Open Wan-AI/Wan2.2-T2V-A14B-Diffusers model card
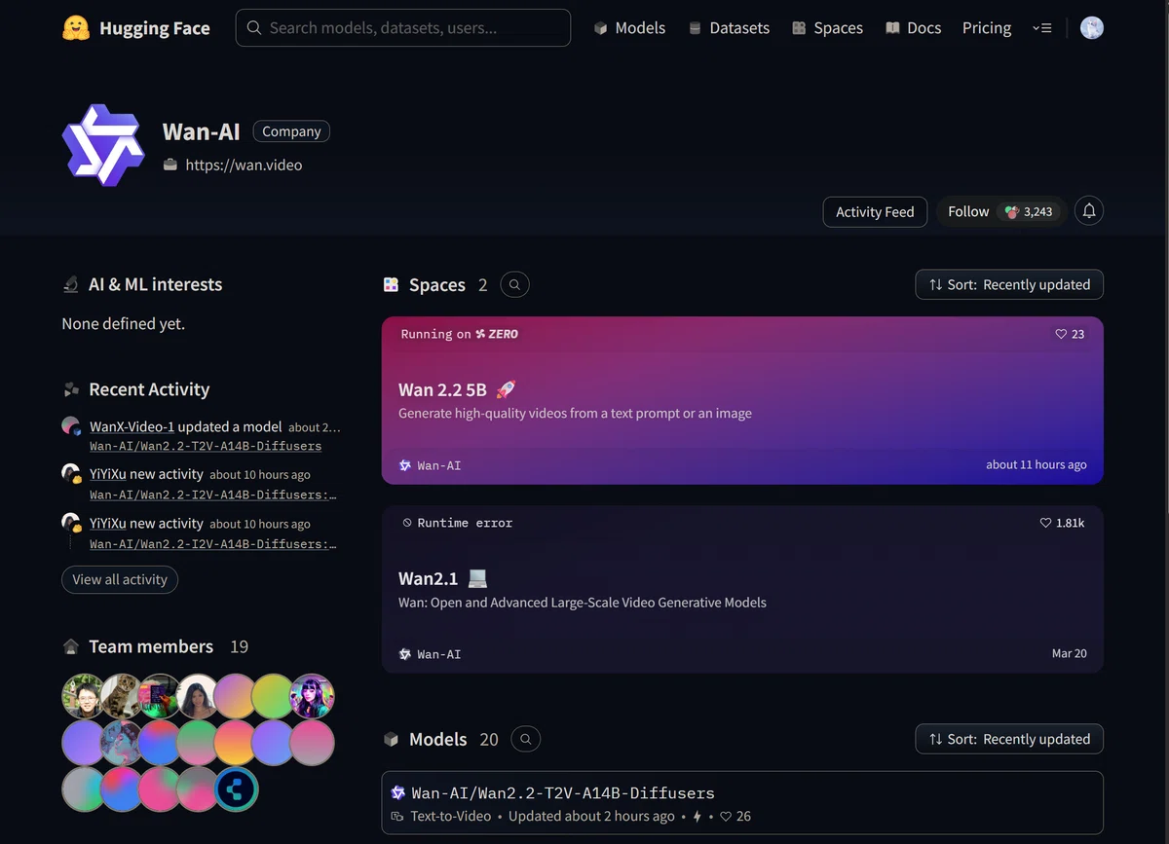 (x=742, y=803)
